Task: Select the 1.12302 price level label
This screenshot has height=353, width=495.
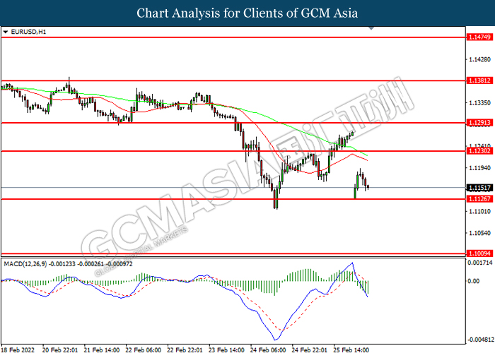Action: coord(479,151)
